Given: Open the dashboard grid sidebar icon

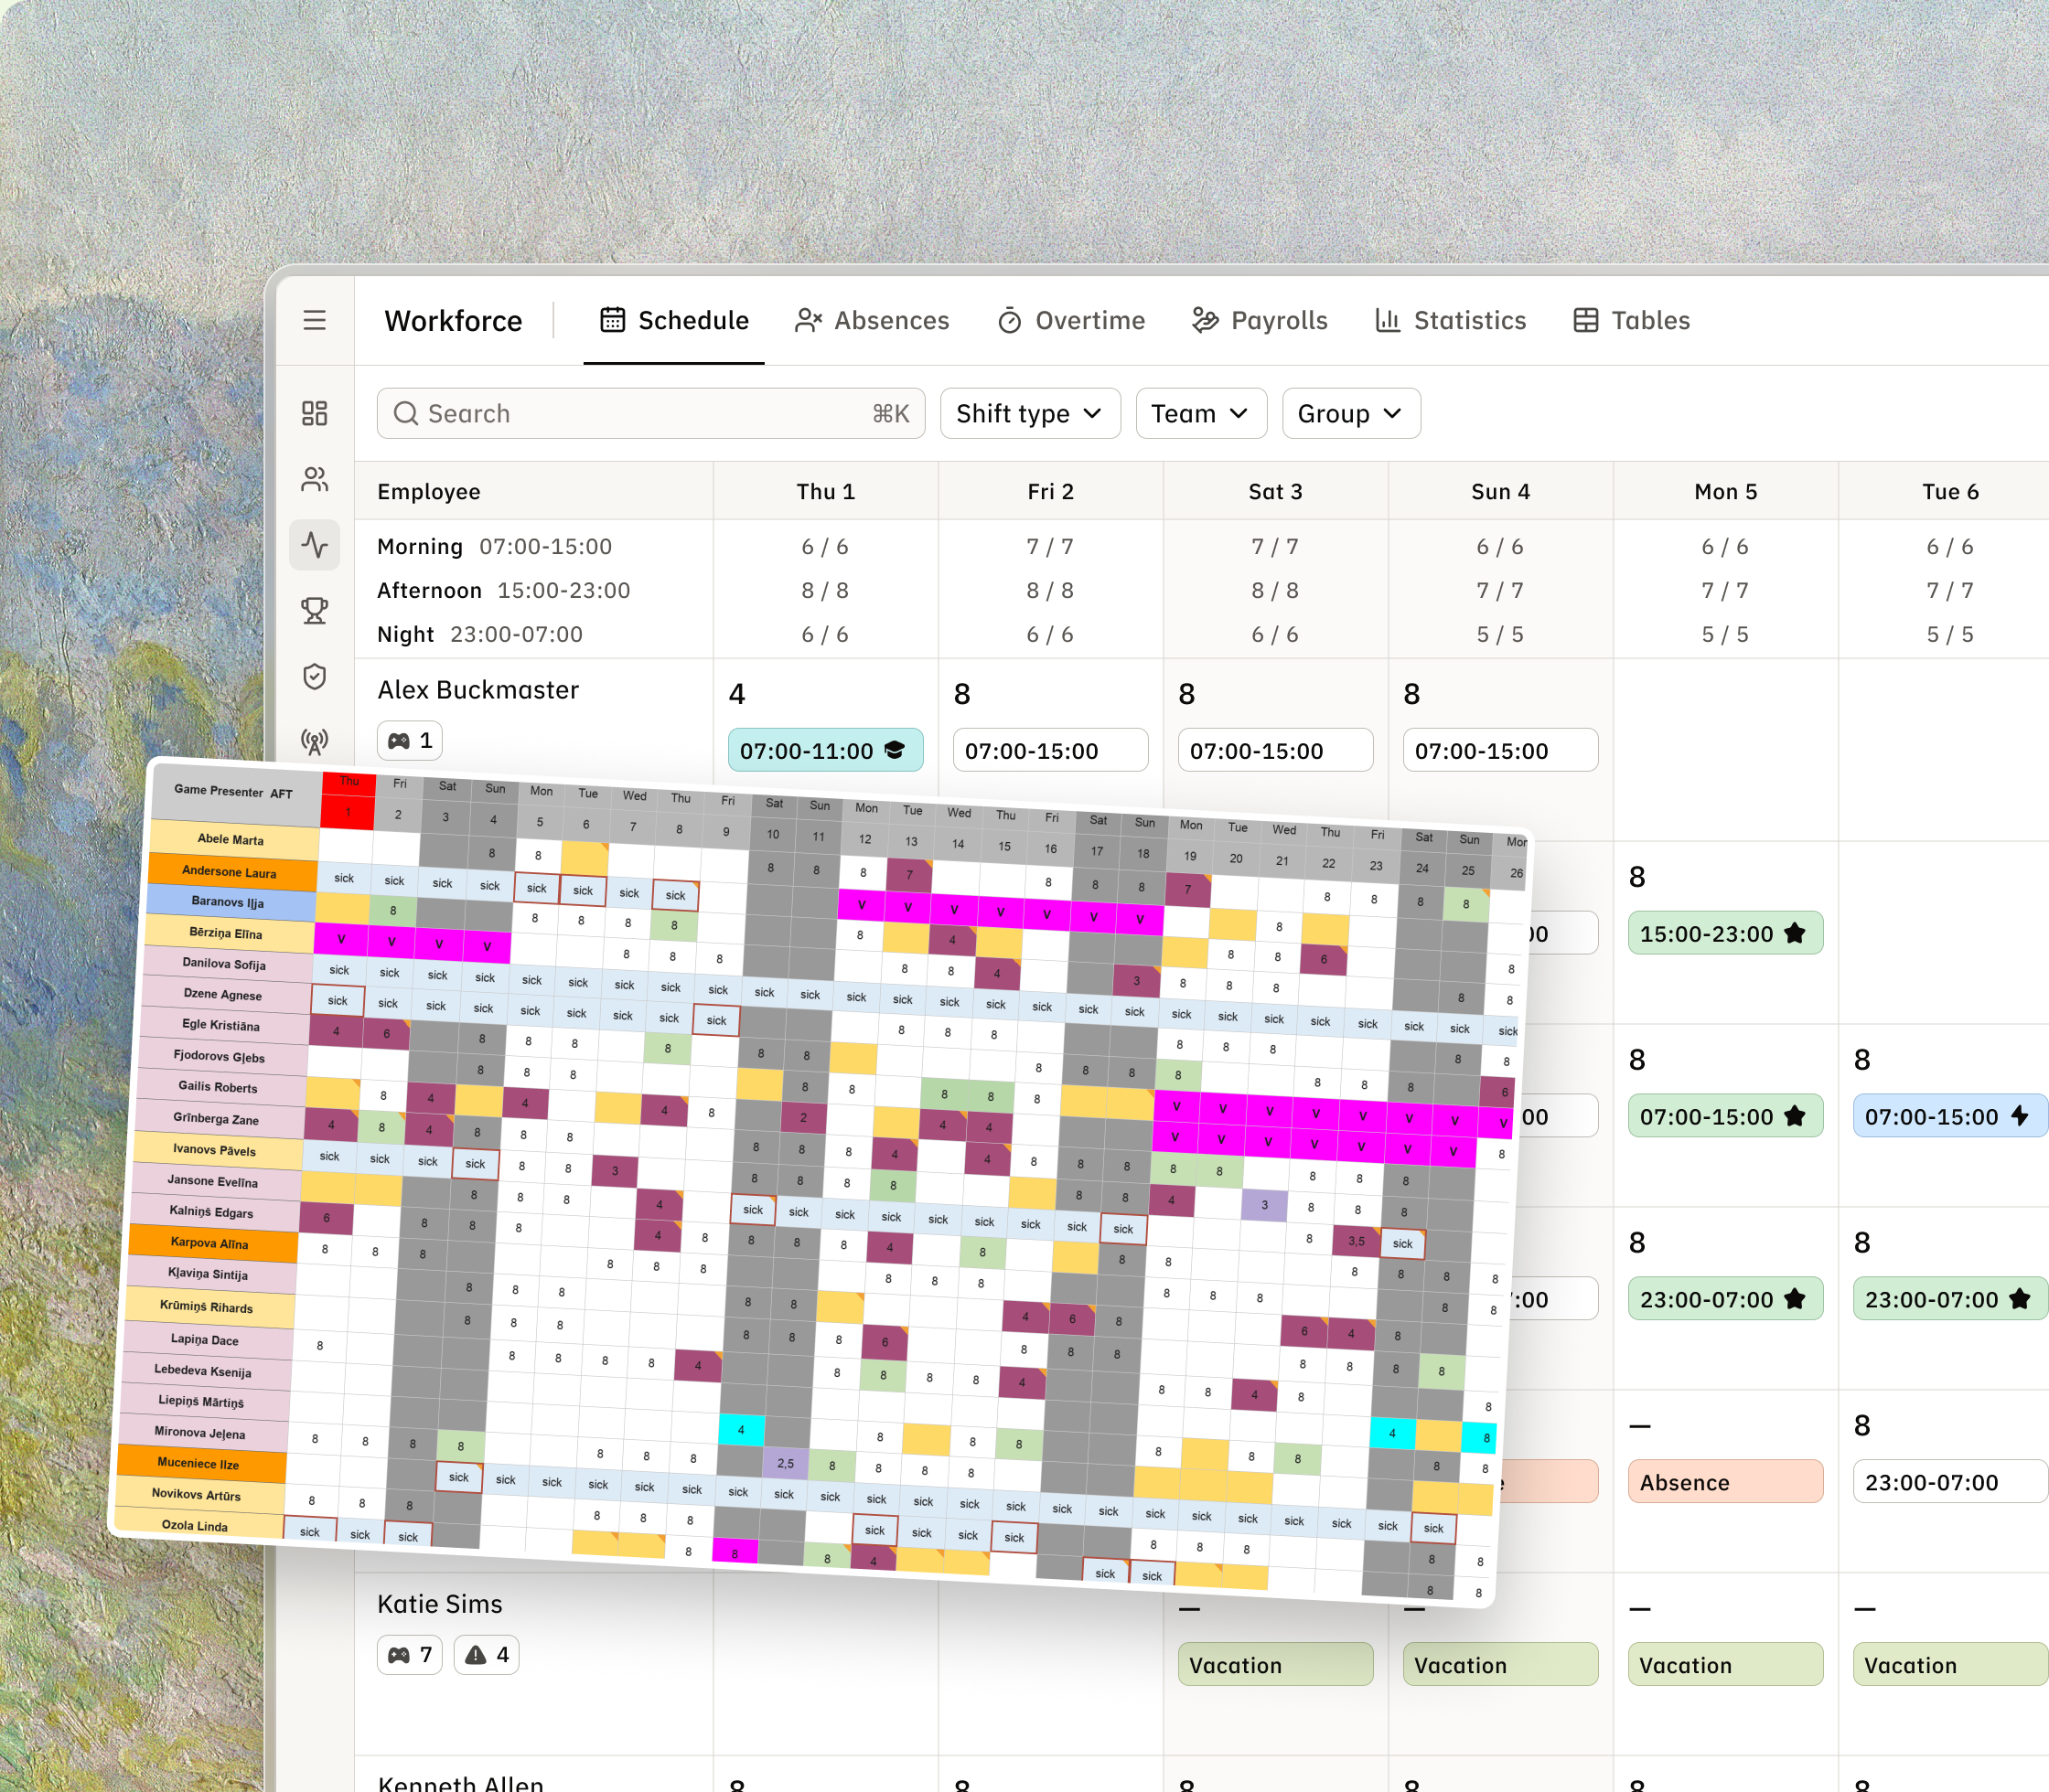Looking at the screenshot, I should [x=314, y=413].
